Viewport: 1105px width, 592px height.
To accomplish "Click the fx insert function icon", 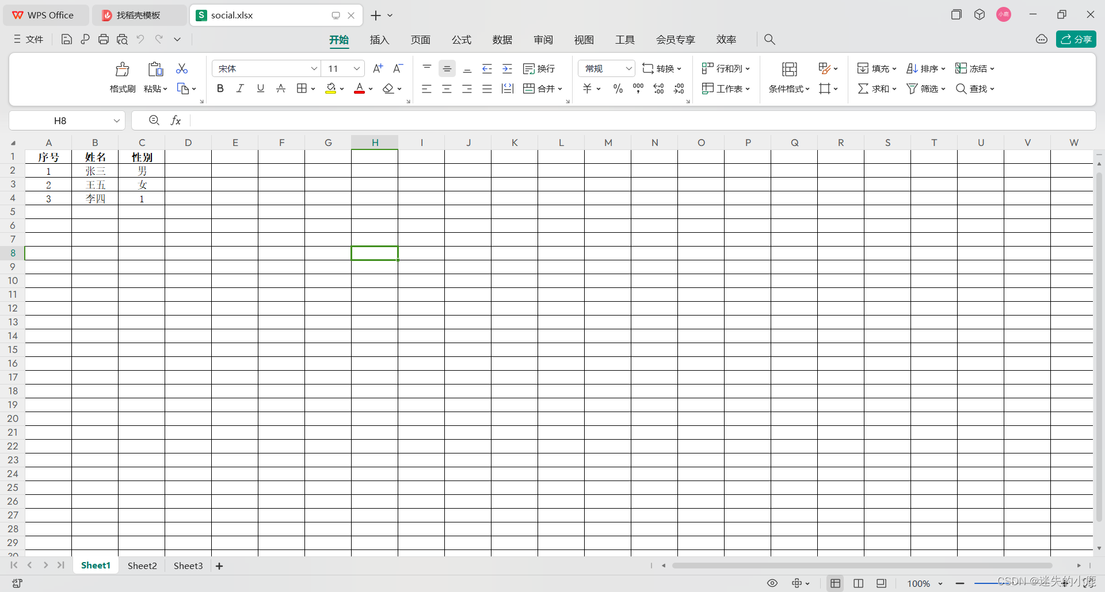I will [x=176, y=120].
